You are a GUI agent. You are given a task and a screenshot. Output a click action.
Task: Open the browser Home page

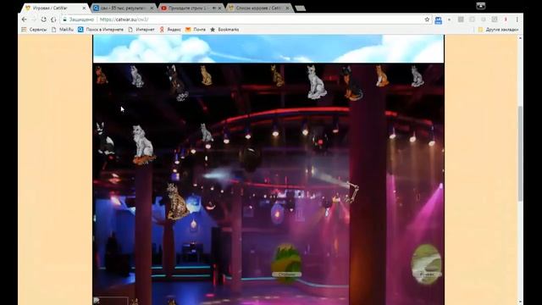53,19
